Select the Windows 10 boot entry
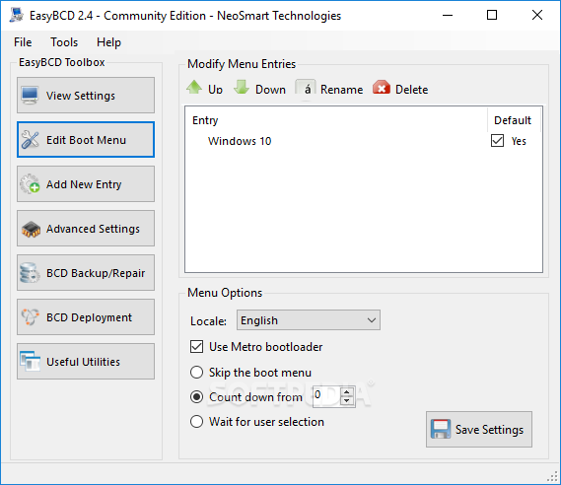 [240, 141]
